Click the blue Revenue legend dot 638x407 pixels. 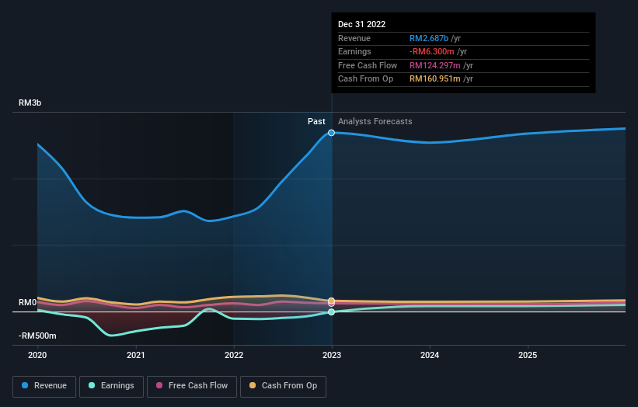pos(25,385)
